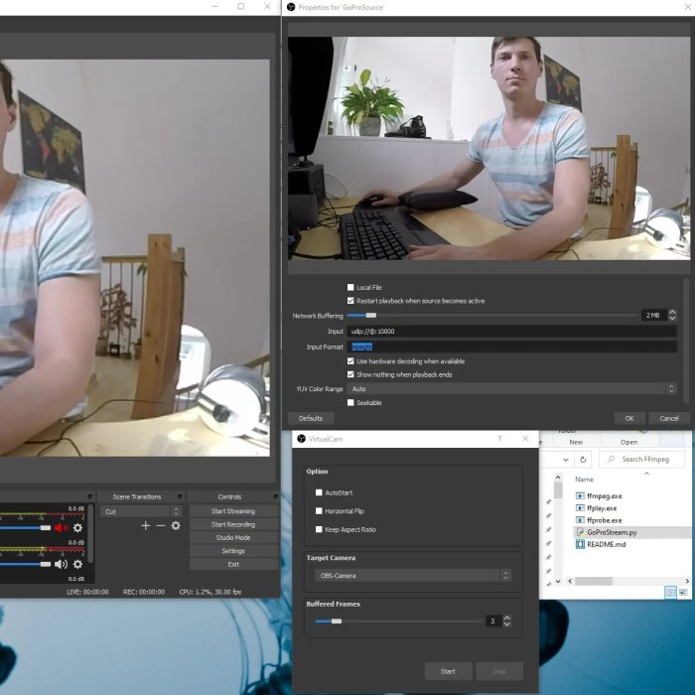Click the Input field showing udp://@:10000
This screenshot has width=695, height=695.
[511, 331]
